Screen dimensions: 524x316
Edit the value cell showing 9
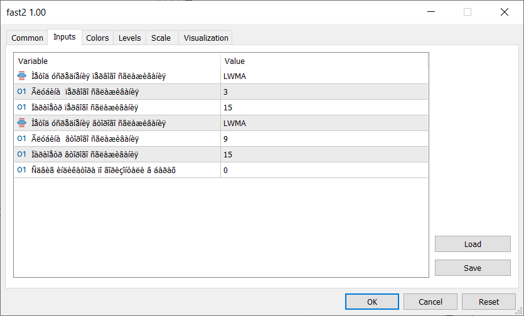(x=324, y=139)
